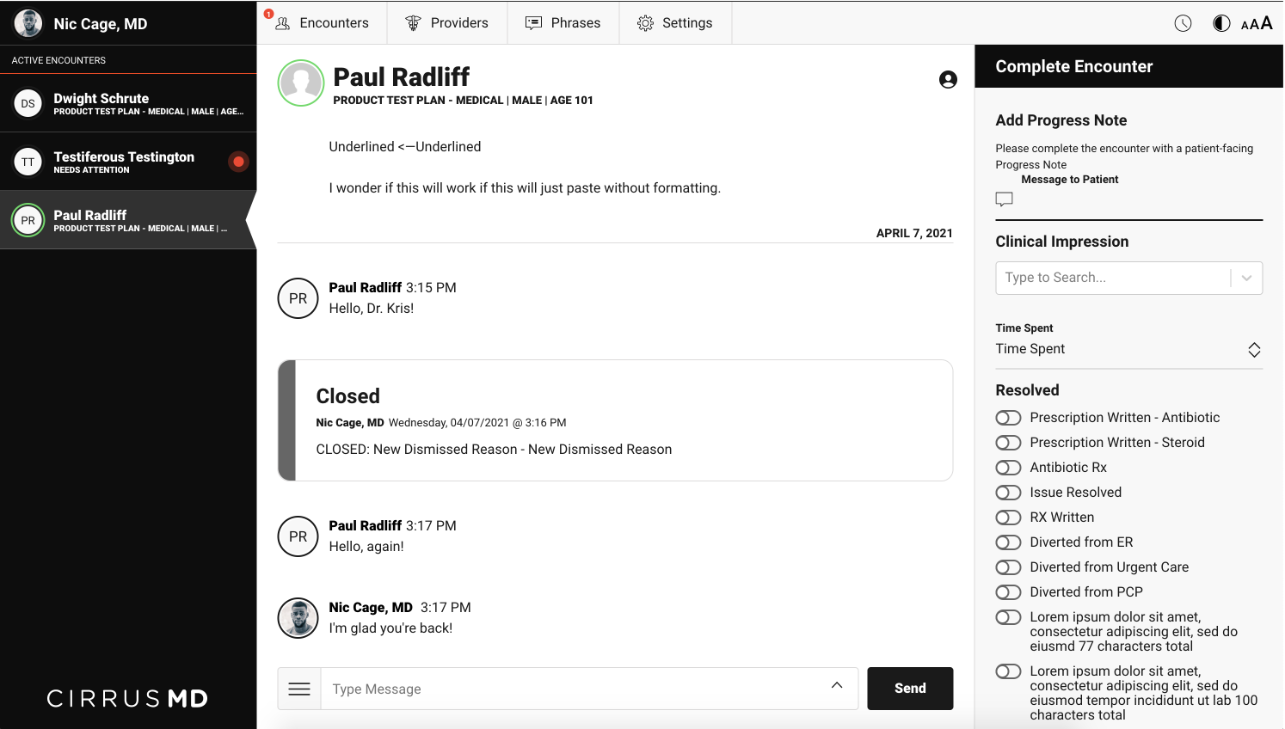Expand the message box chevron
The image size is (1285, 729).
tap(836, 685)
